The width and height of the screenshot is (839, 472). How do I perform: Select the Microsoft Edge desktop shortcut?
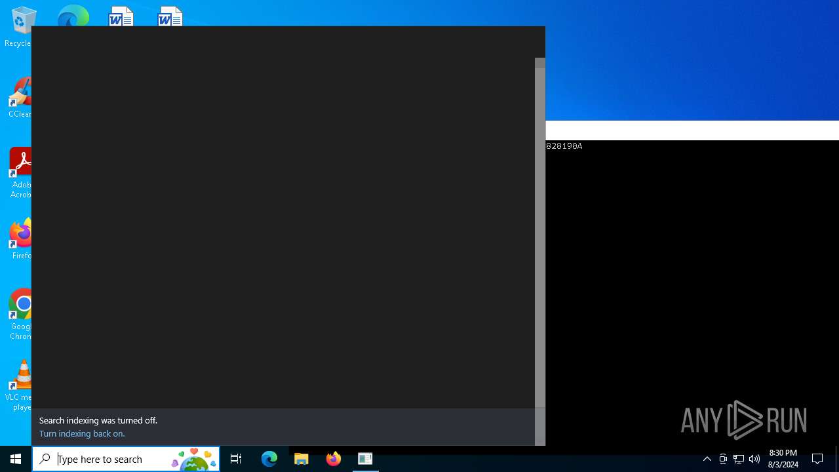coord(73,16)
